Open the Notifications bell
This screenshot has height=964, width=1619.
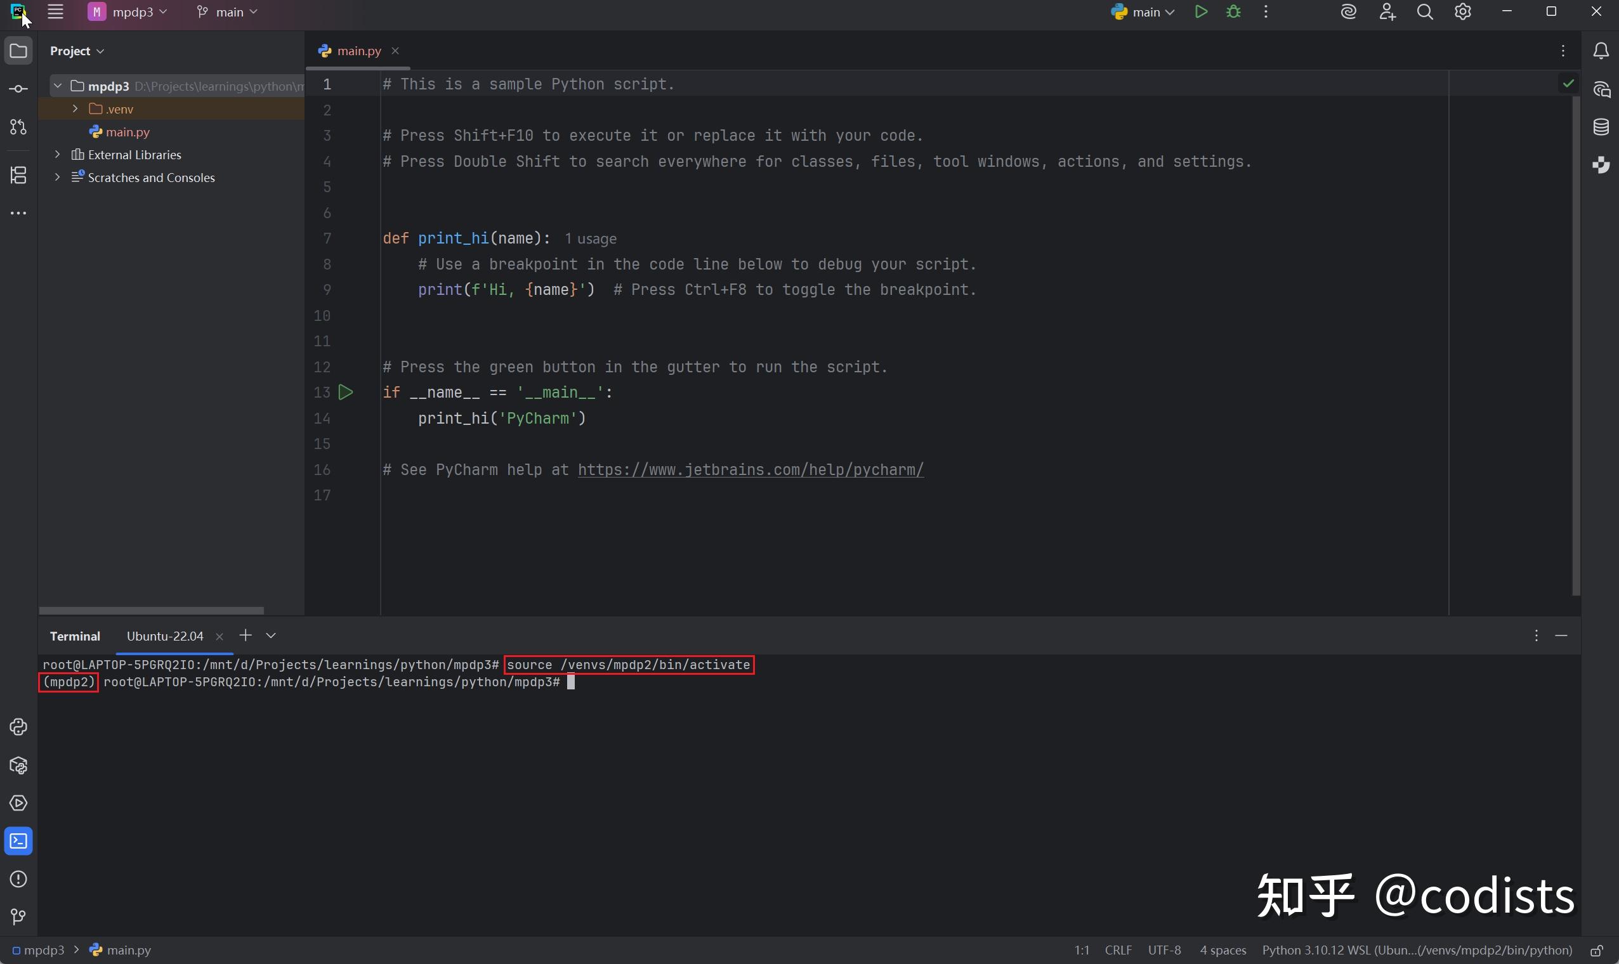(1602, 51)
